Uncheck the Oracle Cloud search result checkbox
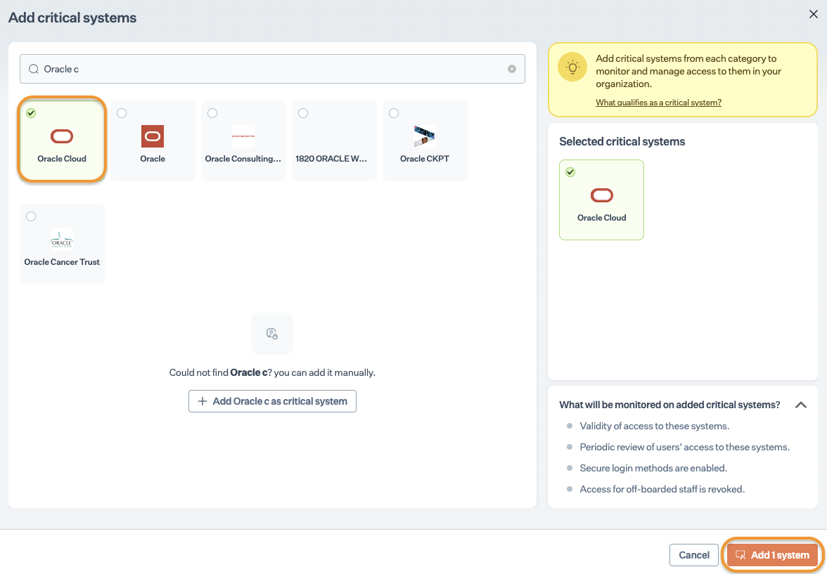Viewport: 827px width, 574px height. click(x=31, y=113)
